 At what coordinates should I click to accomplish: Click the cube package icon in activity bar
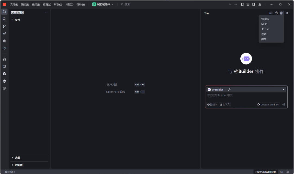[x=4, y=89]
